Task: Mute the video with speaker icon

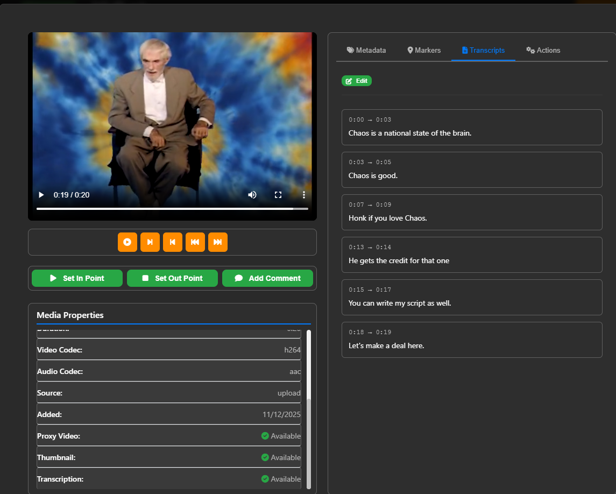Action: [252, 195]
